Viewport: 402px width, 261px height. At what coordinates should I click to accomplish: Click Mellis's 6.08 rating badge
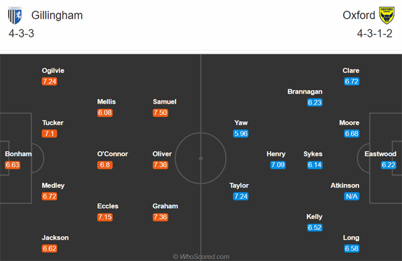click(x=105, y=112)
